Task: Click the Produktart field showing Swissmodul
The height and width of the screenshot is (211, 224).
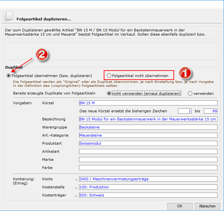Action: click(148, 143)
